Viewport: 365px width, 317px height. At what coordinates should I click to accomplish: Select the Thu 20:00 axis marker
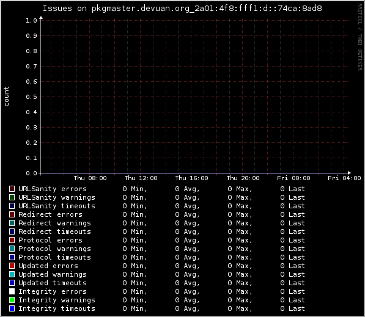[x=243, y=178]
